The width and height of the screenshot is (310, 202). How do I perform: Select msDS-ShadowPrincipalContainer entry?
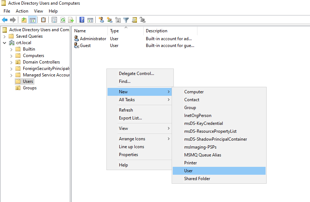click(219, 139)
